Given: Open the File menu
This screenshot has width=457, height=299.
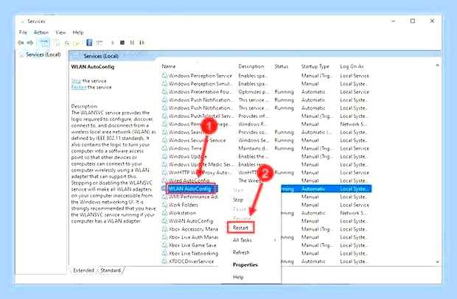Looking at the screenshot, I should [23, 32].
